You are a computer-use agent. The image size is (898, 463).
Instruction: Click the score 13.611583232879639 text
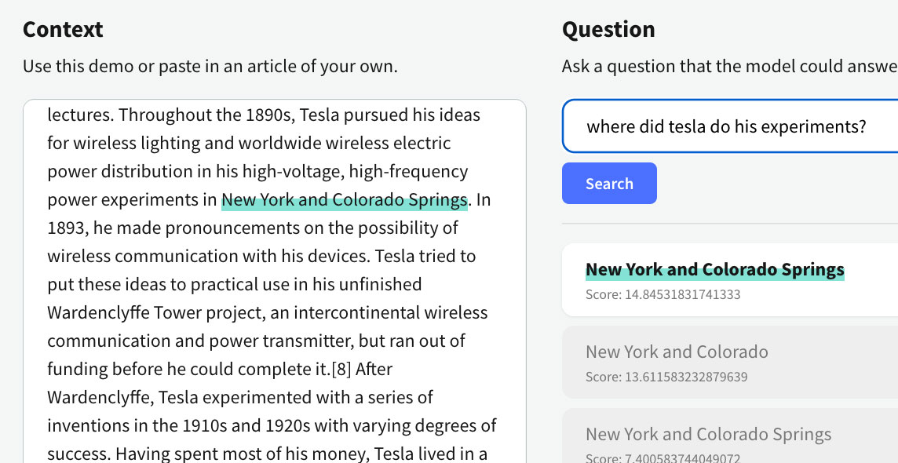tap(666, 377)
